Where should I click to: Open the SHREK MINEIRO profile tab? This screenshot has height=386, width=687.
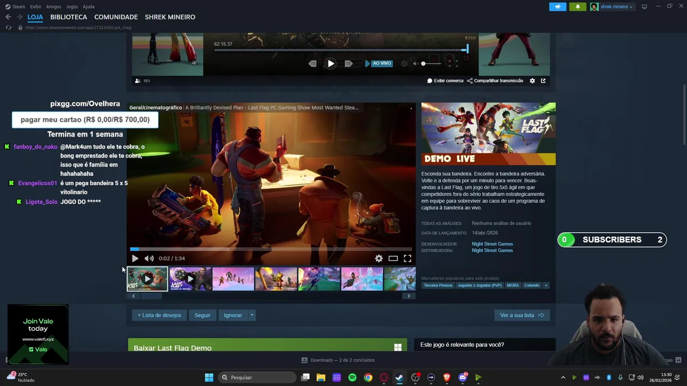pyautogui.click(x=170, y=17)
